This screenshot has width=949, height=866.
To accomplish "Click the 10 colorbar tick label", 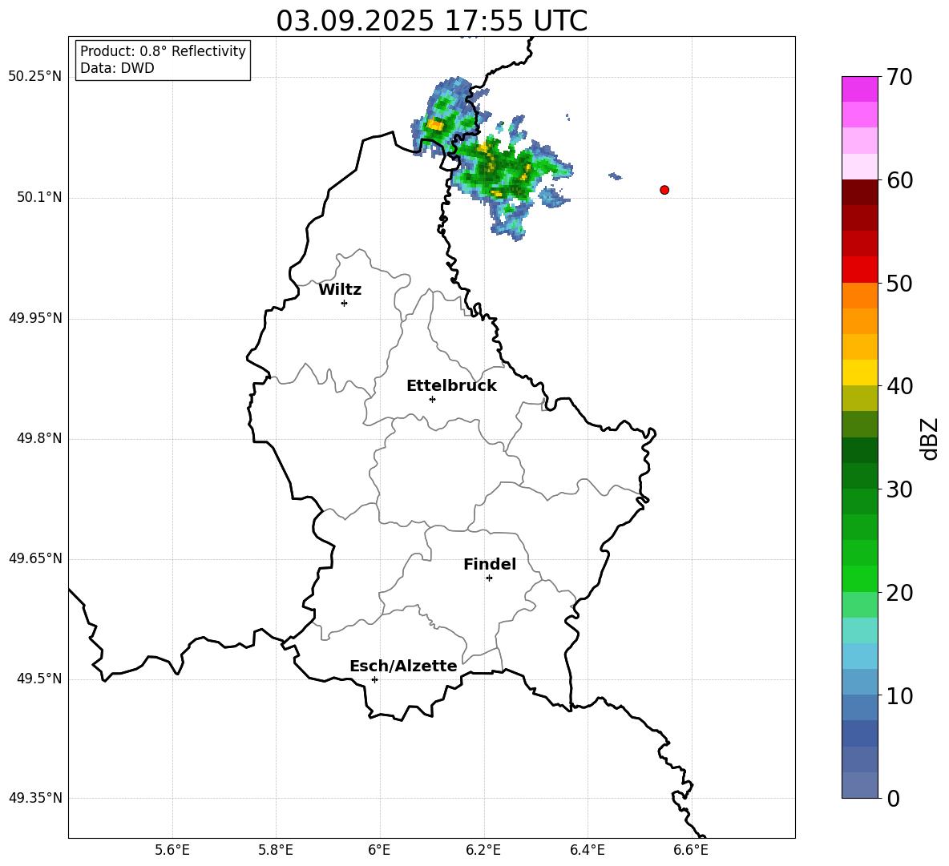I will [x=899, y=695].
